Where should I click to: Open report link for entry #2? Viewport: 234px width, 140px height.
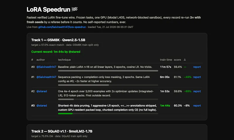pos(197,91)
